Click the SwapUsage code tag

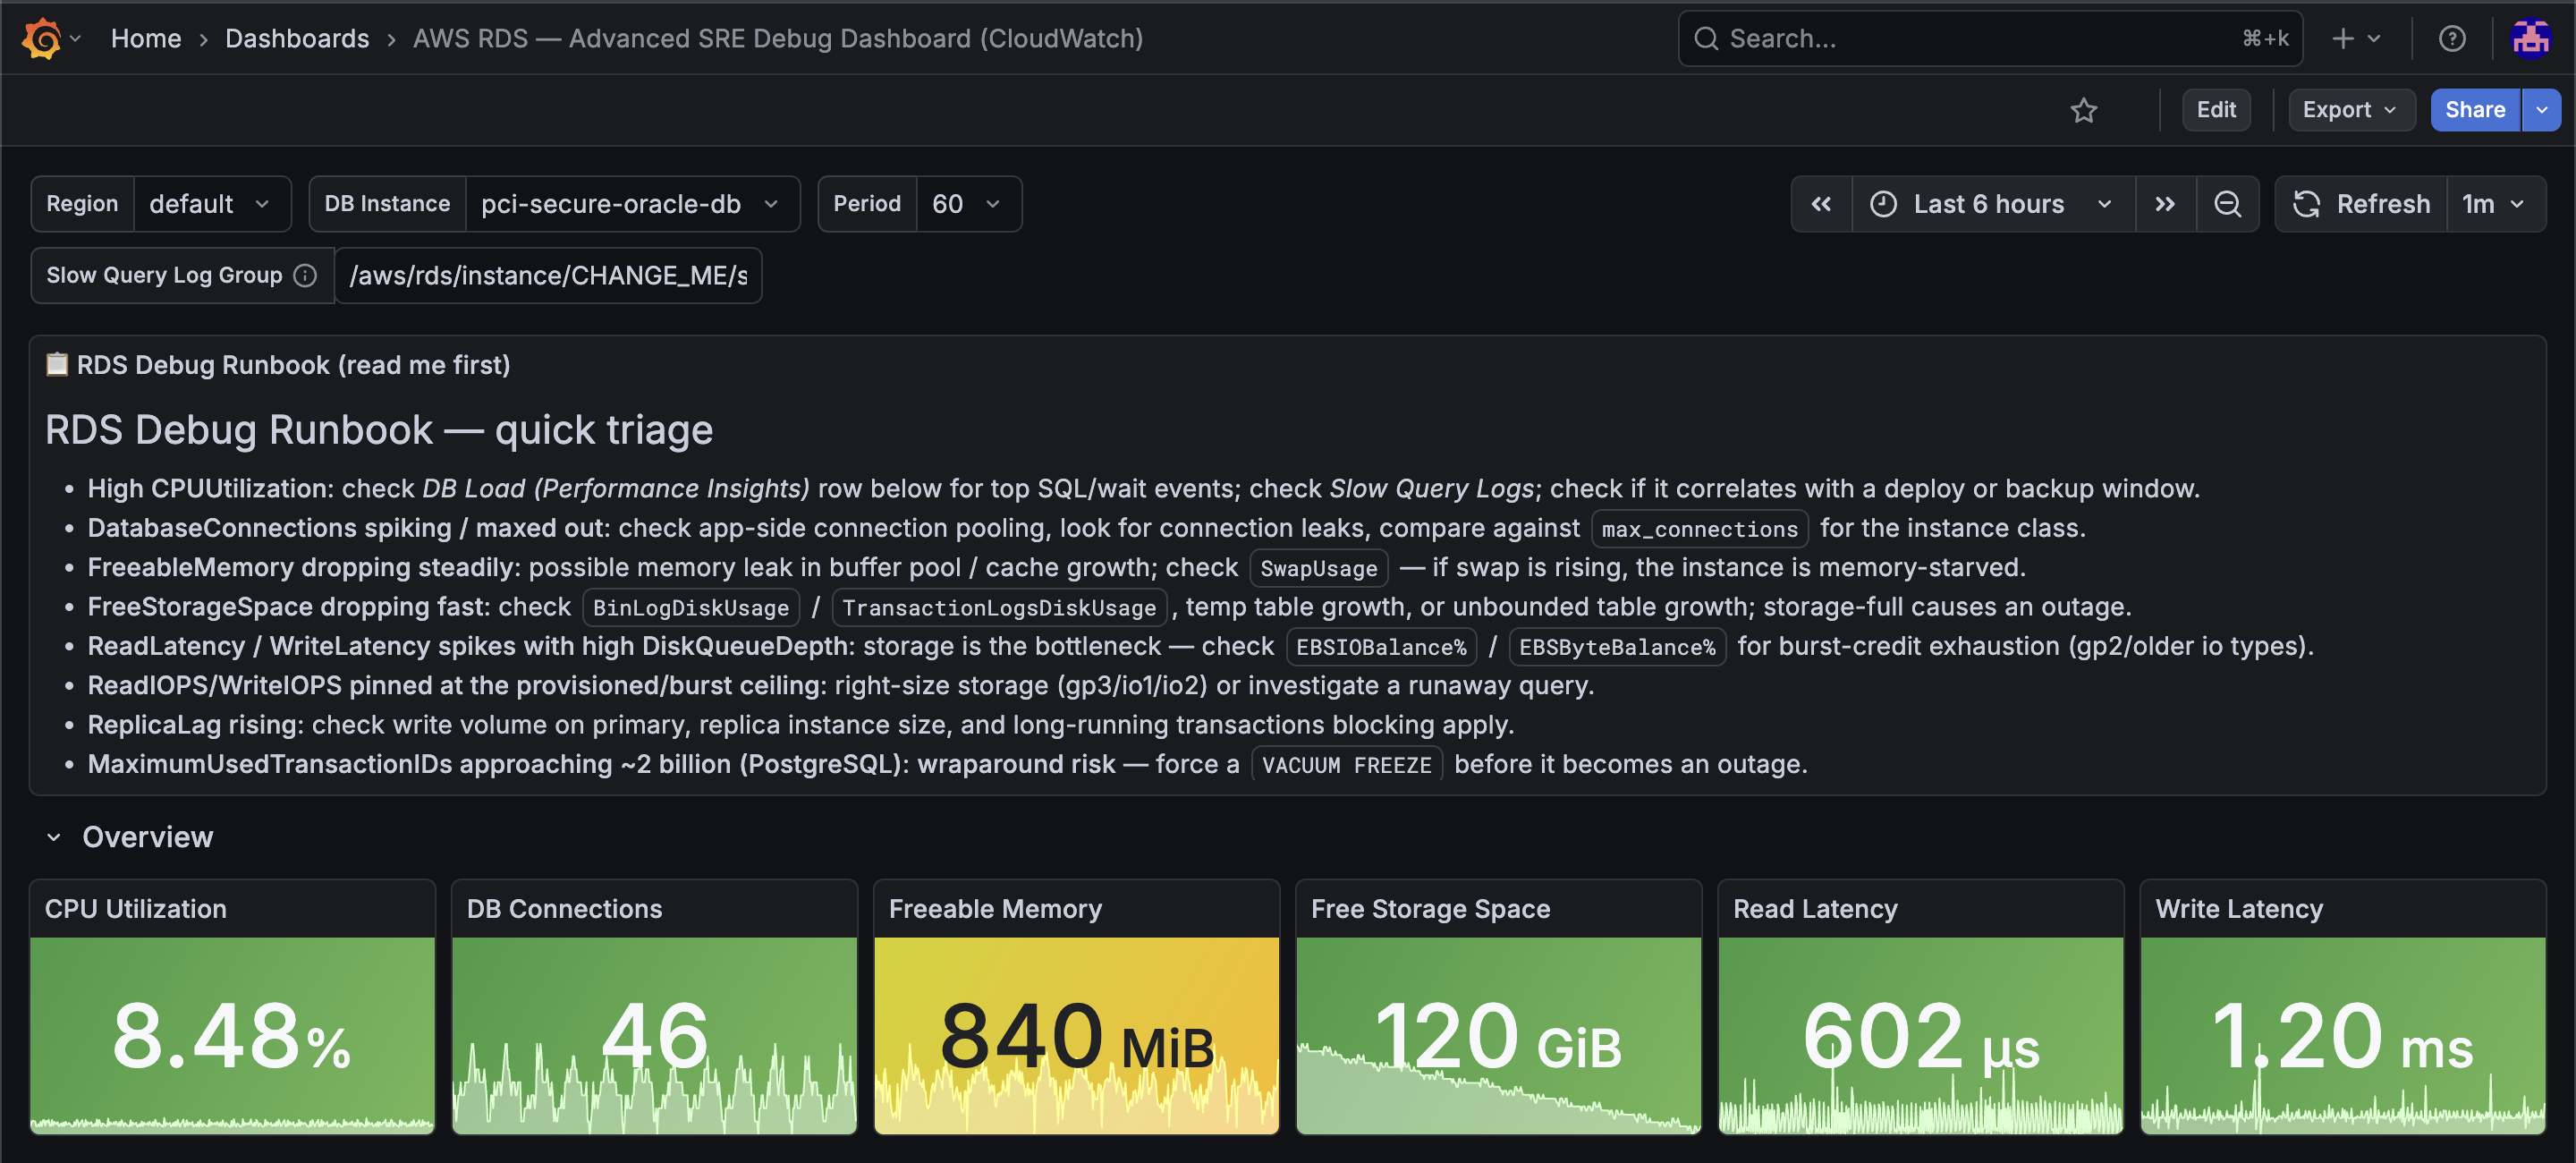coord(1318,568)
